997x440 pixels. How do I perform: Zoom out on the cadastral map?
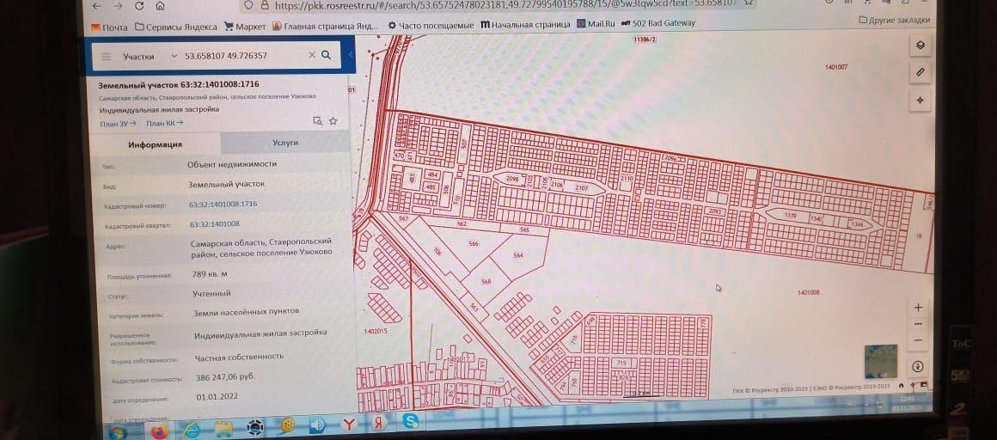point(918,339)
